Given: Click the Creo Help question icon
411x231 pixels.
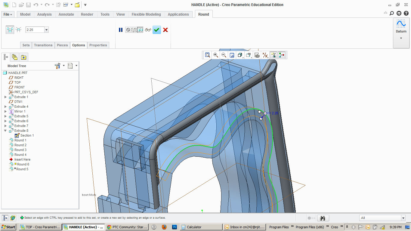Looking at the screenshot, I should (406, 13).
